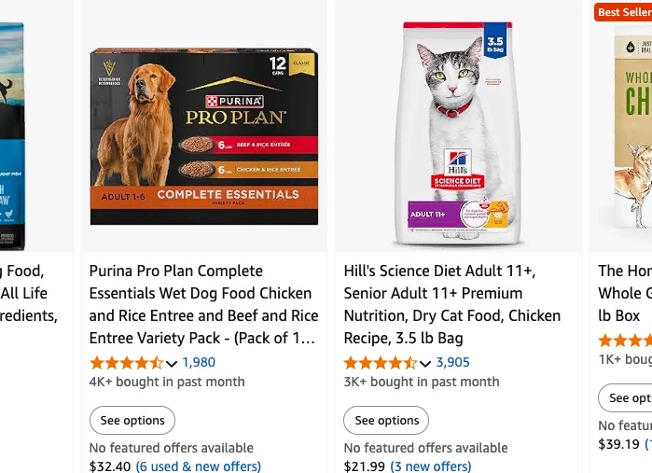Open The Honest Kitchen box image
The image size is (652, 473).
tap(632, 129)
